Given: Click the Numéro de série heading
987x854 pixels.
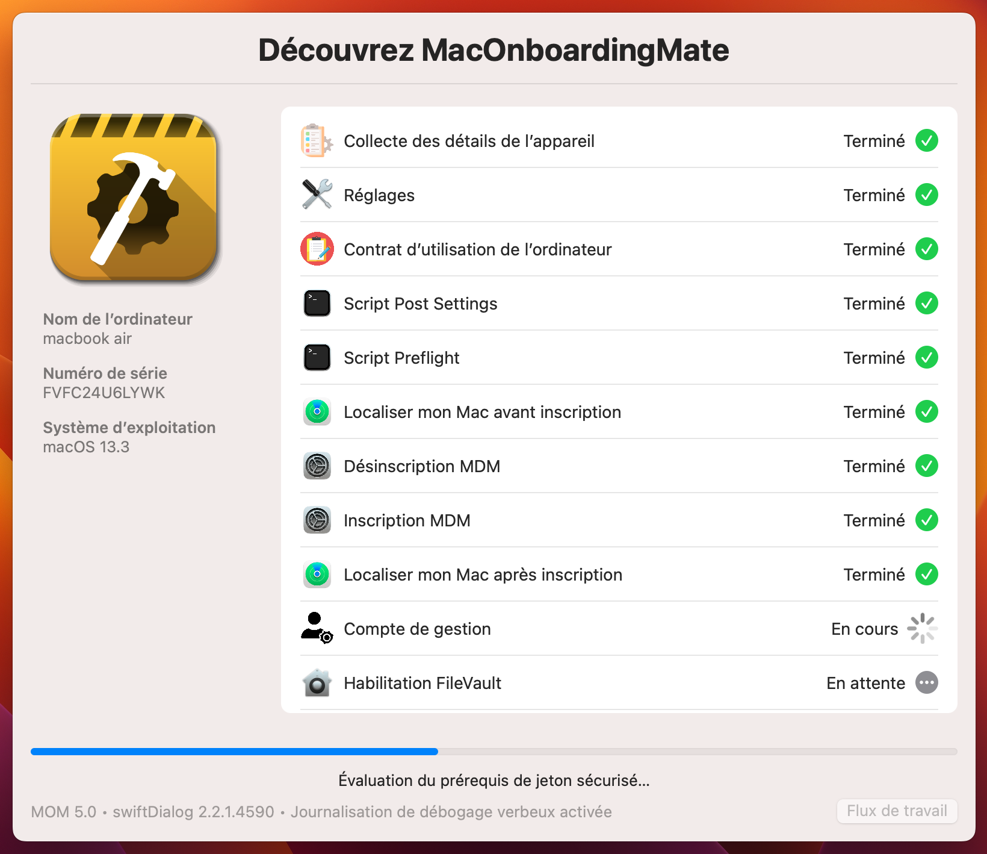Looking at the screenshot, I should pyautogui.click(x=105, y=373).
